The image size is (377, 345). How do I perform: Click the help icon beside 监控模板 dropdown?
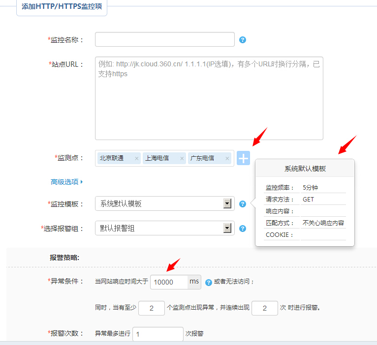tap(243, 203)
